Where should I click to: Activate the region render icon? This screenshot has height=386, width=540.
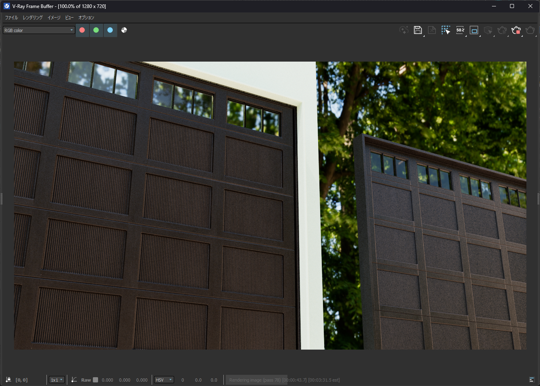[x=474, y=30]
